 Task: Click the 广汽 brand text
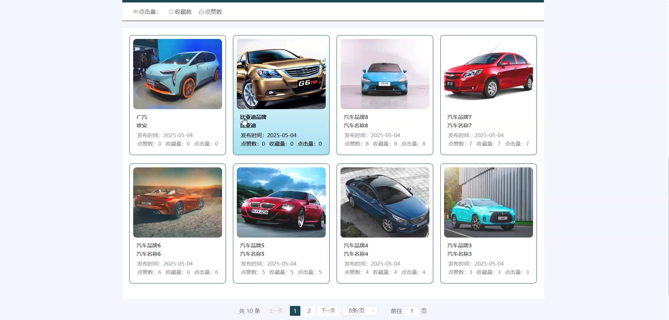point(142,117)
